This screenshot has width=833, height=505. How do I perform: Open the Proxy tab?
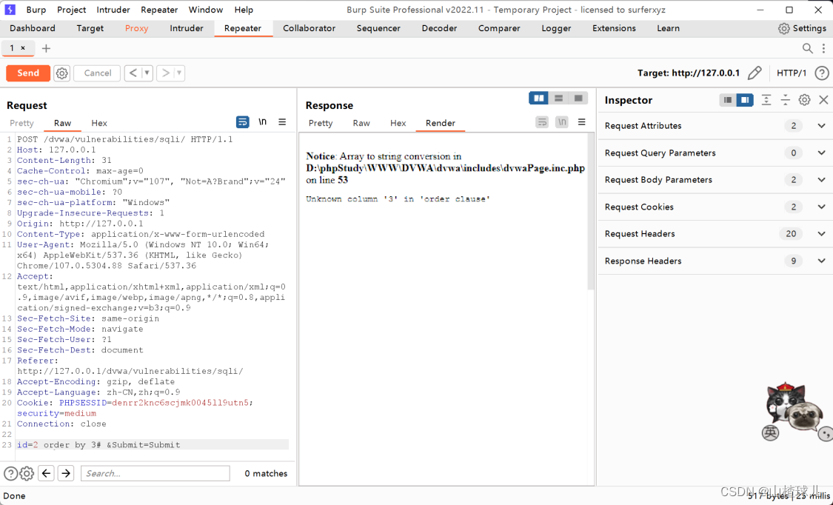coord(136,29)
